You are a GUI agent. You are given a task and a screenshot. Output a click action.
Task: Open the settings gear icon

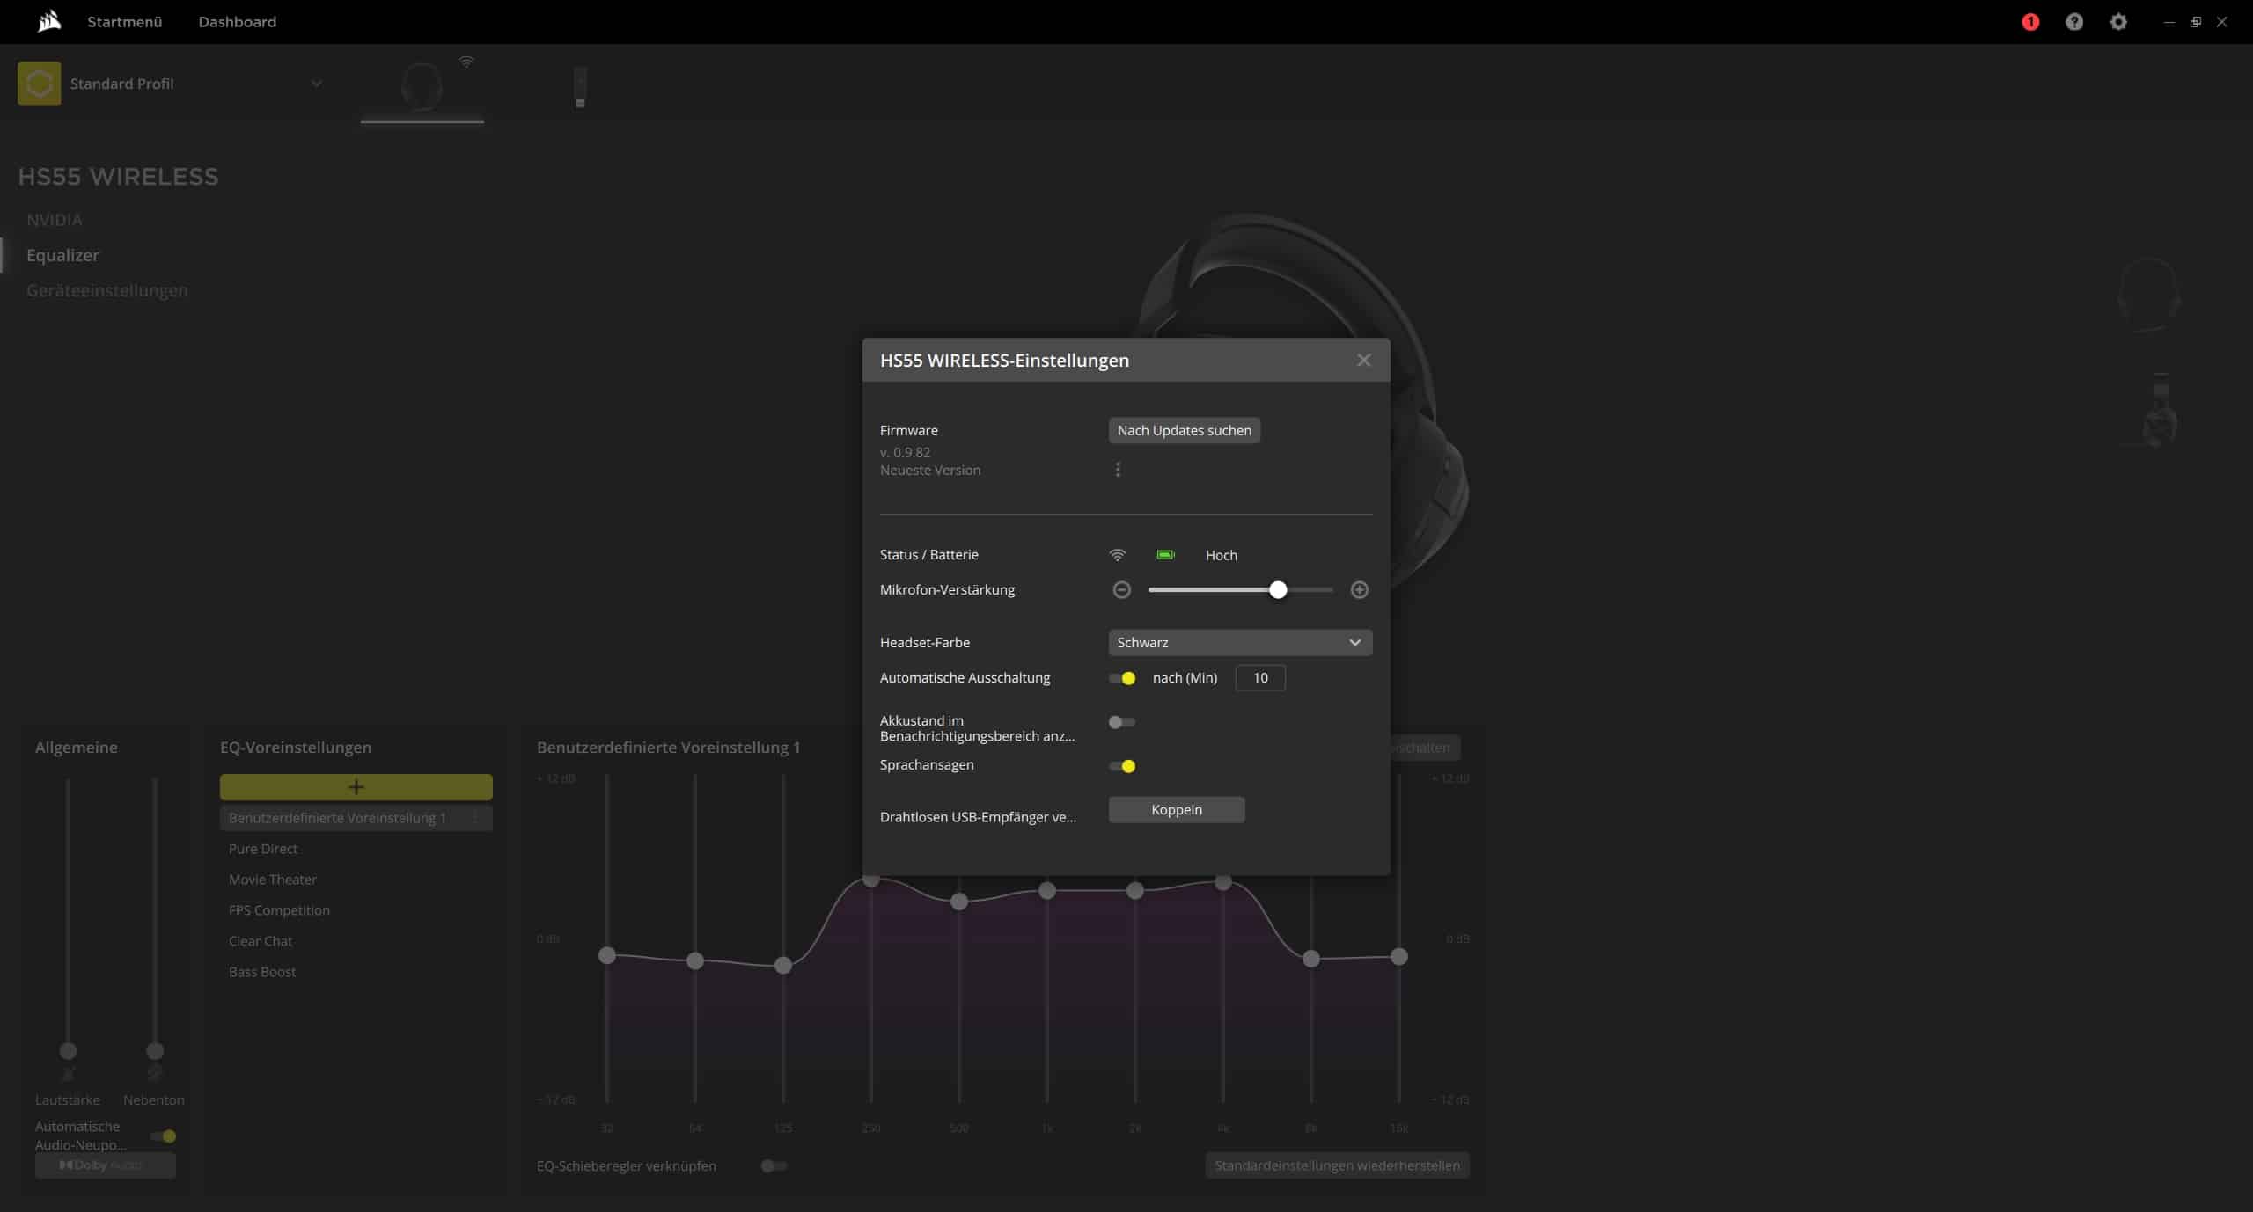point(2118,22)
